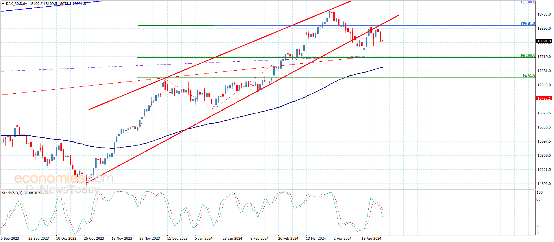
Task: Click date label 15 Dec 2023
Action: click(177, 238)
